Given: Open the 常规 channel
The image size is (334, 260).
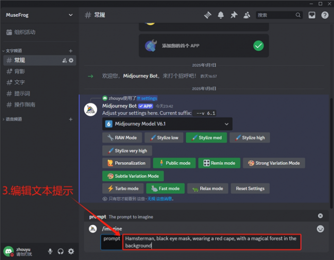Looking at the screenshot, I should point(40,61).
